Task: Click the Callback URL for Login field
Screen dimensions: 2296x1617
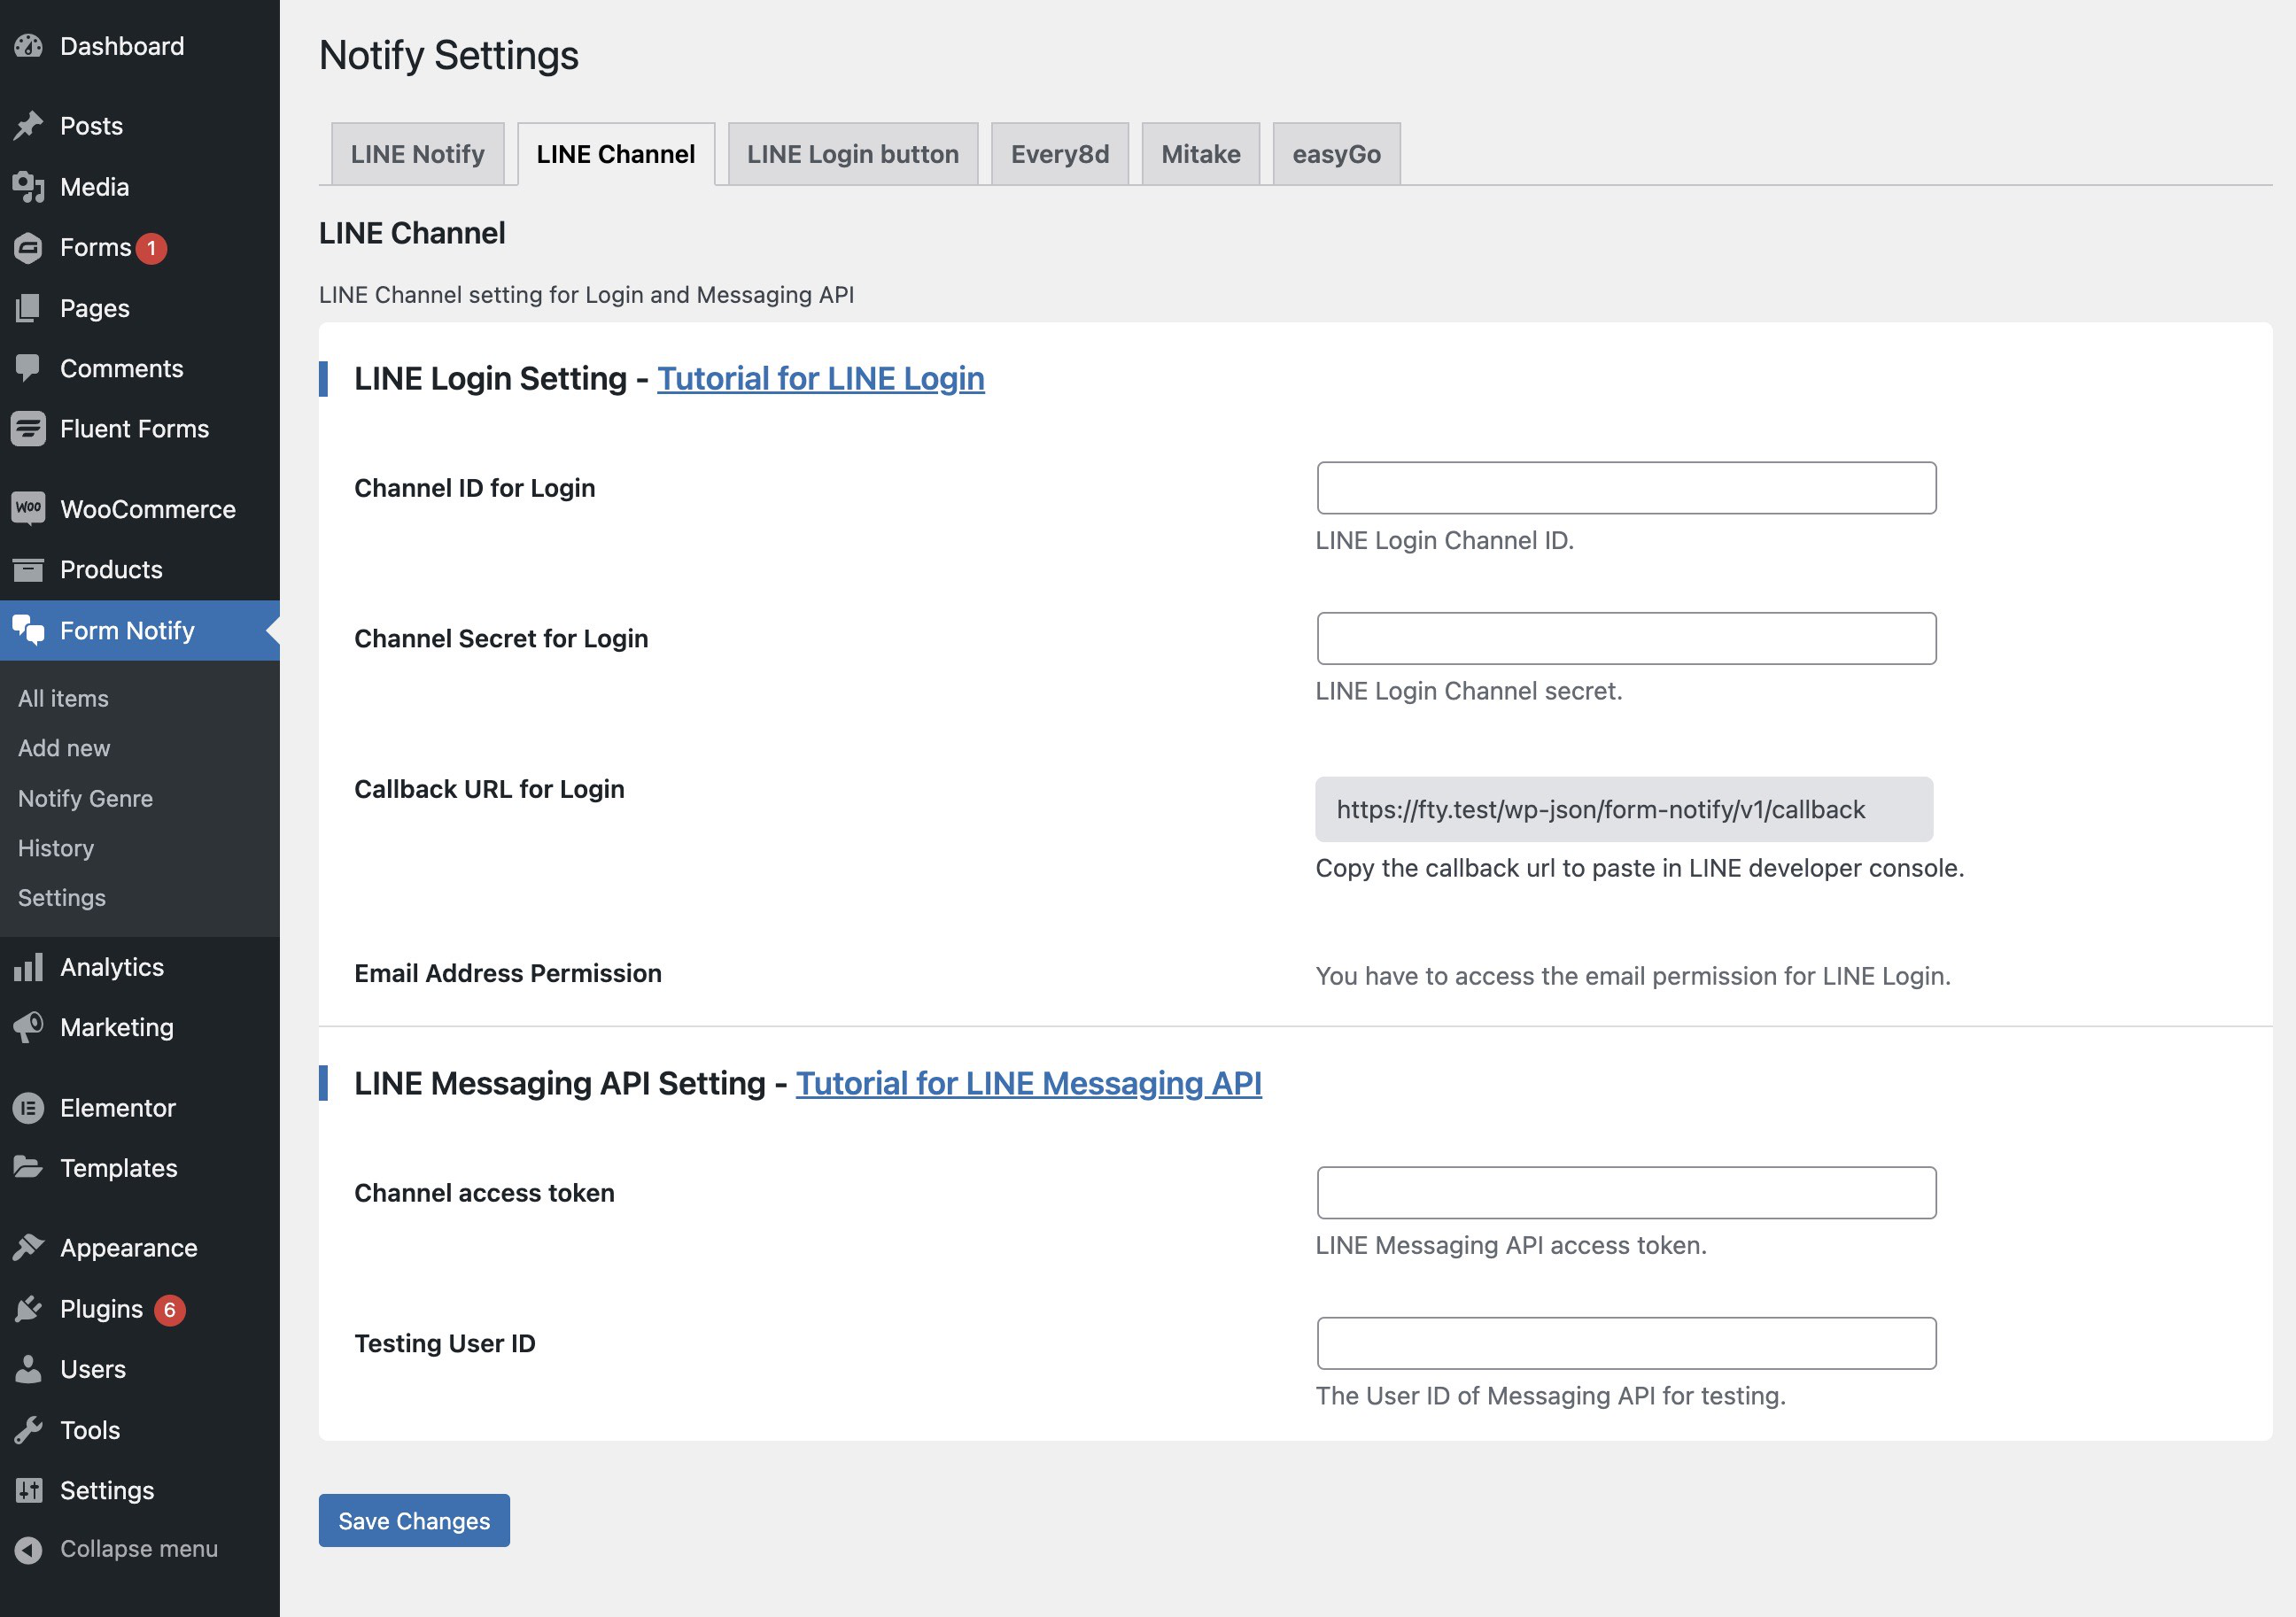Action: tap(1624, 809)
